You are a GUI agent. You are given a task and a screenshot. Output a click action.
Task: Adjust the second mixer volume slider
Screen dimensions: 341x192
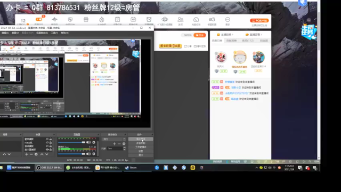coord(71,154)
